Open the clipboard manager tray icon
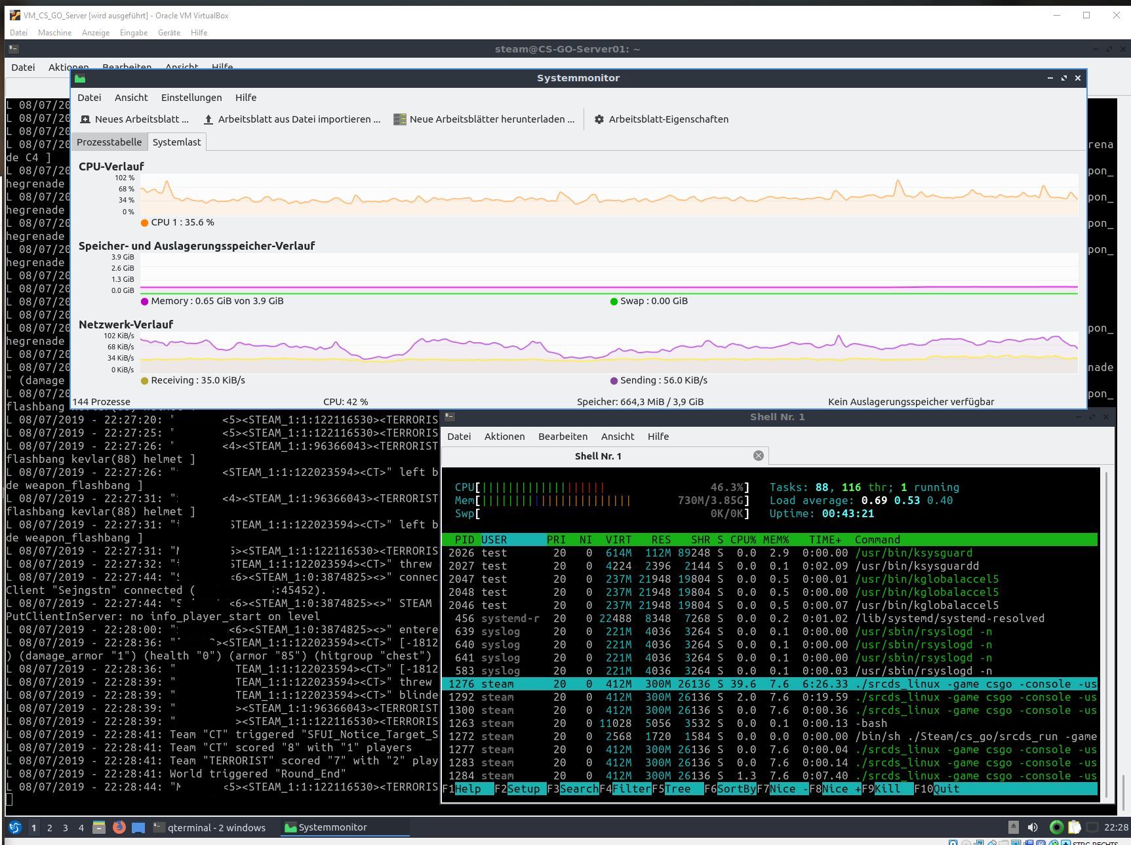This screenshot has height=845, width=1131. 1074,827
